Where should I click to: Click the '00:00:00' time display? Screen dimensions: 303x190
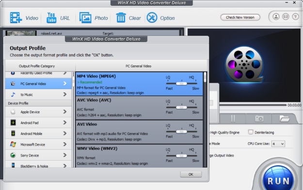click(294, 105)
